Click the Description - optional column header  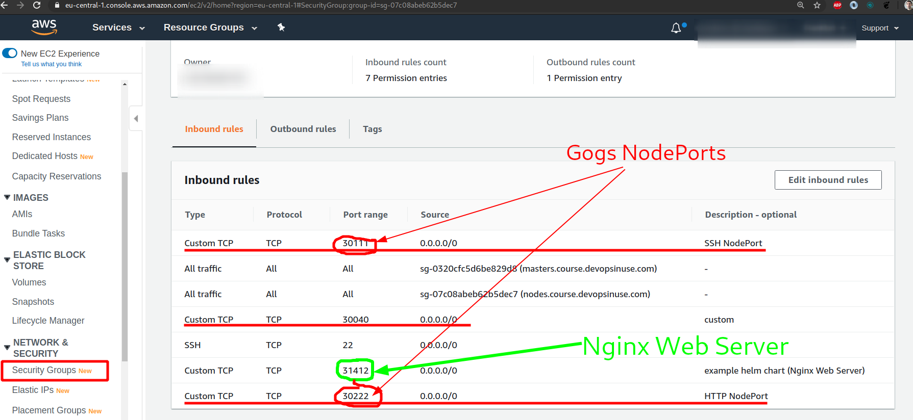(751, 215)
